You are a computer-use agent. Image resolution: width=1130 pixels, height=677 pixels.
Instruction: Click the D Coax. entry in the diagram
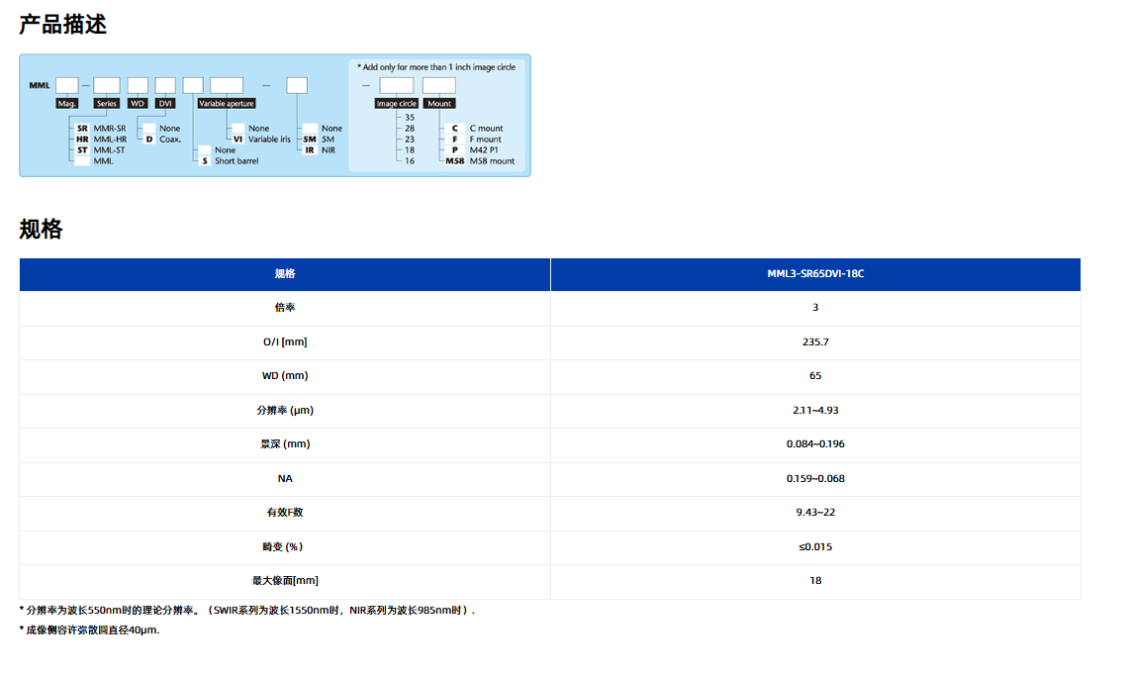pyautogui.click(x=163, y=140)
